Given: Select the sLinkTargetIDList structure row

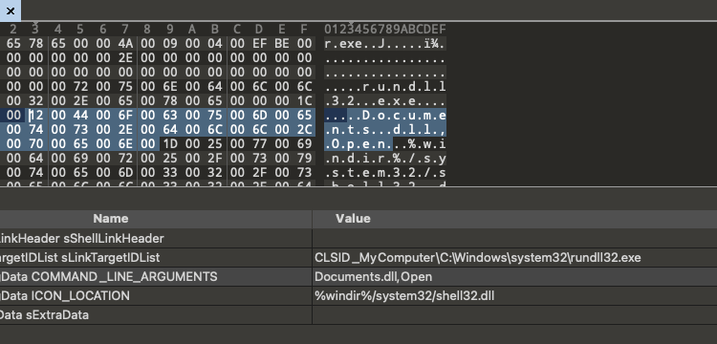Looking at the screenshot, I should [358, 258].
